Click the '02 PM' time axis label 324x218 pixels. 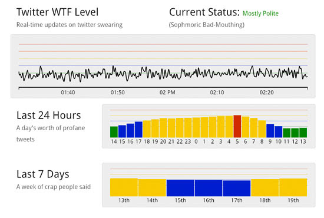(x=167, y=93)
